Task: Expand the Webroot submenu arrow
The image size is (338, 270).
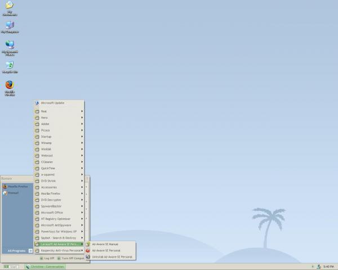Action: click(x=82, y=155)
